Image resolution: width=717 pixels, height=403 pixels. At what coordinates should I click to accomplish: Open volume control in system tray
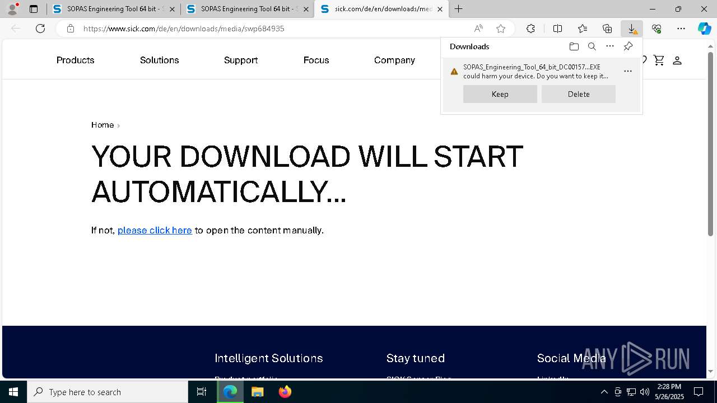[x=645, y=392]
